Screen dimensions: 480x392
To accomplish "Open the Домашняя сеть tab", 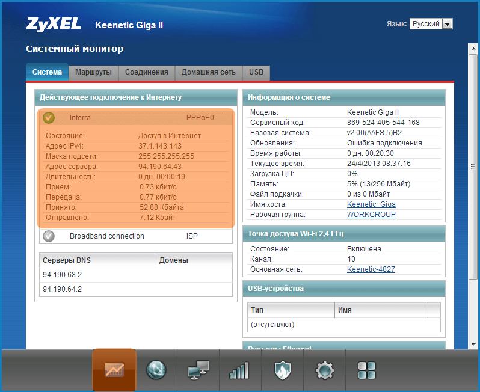I will [208, 72].
